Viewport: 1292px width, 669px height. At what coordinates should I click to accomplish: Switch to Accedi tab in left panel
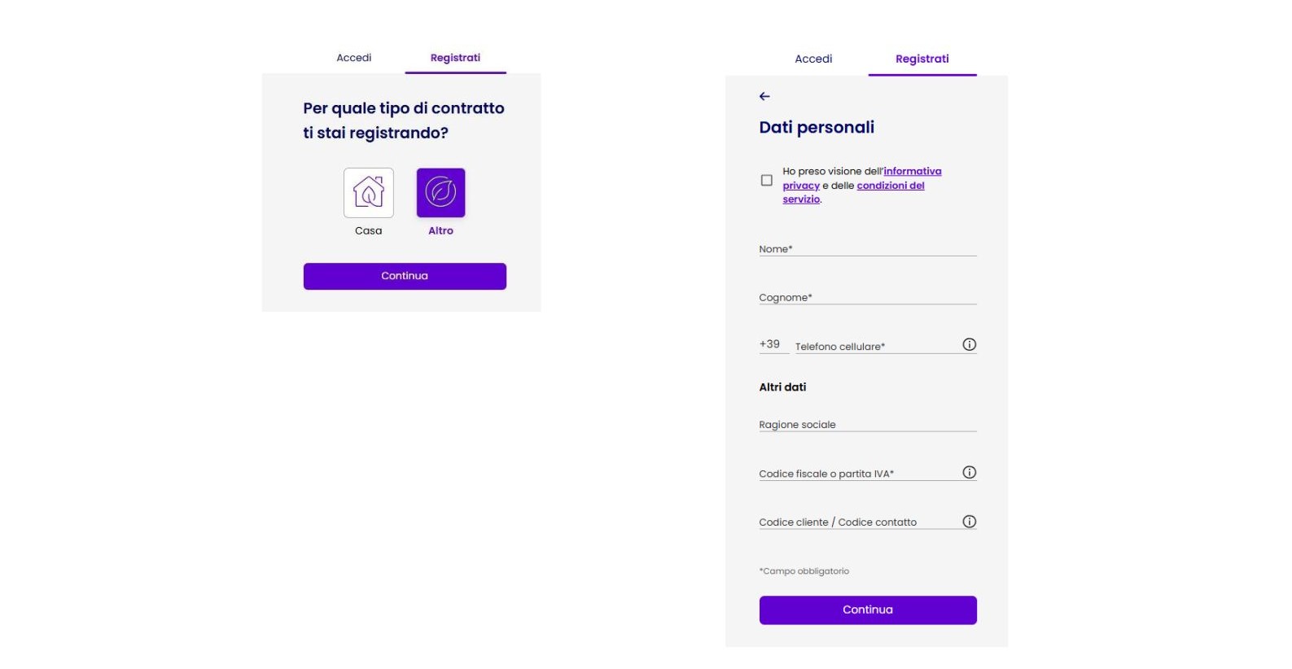click(x=354, y=58)
